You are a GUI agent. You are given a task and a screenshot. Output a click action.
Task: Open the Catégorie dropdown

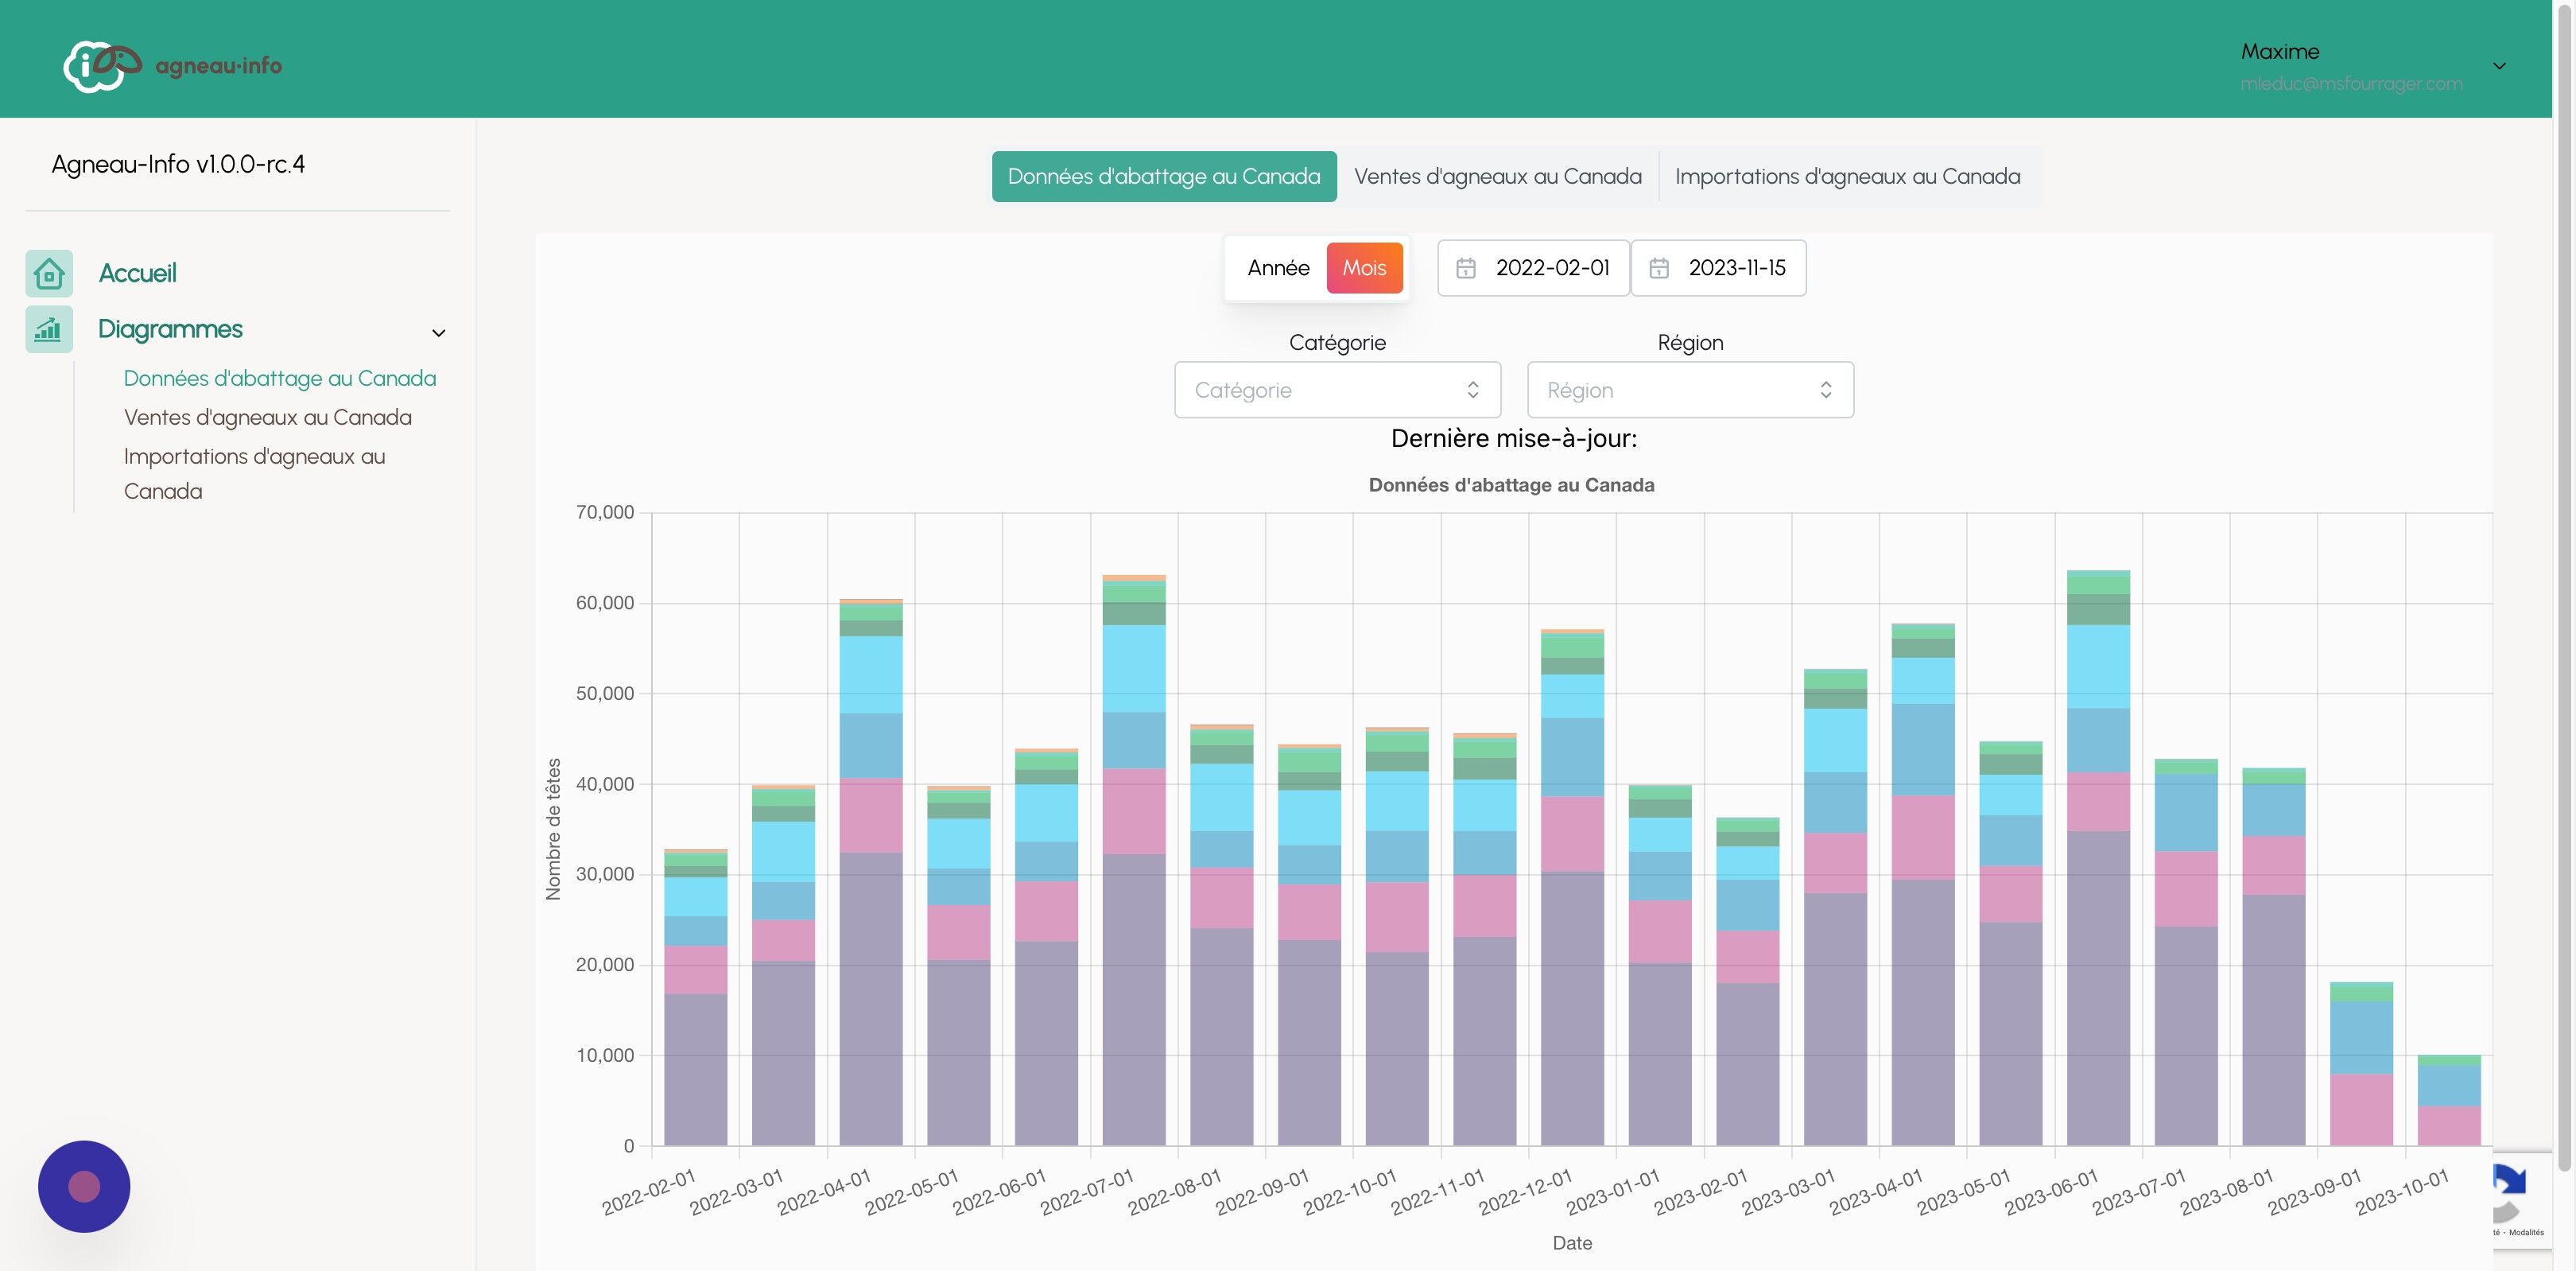click(1337, 390)
